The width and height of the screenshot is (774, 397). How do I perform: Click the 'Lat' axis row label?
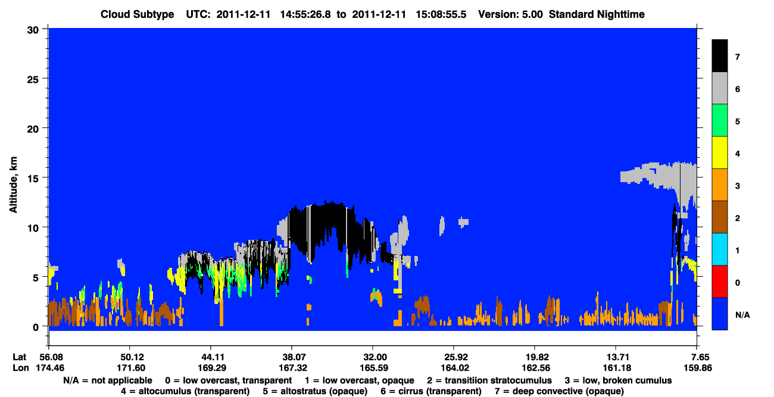[19, 357]
